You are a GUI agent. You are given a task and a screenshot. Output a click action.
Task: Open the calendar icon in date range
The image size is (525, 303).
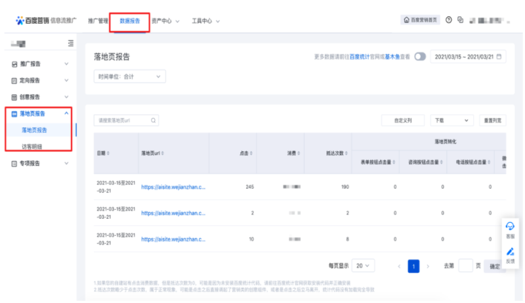pos(499,57)
